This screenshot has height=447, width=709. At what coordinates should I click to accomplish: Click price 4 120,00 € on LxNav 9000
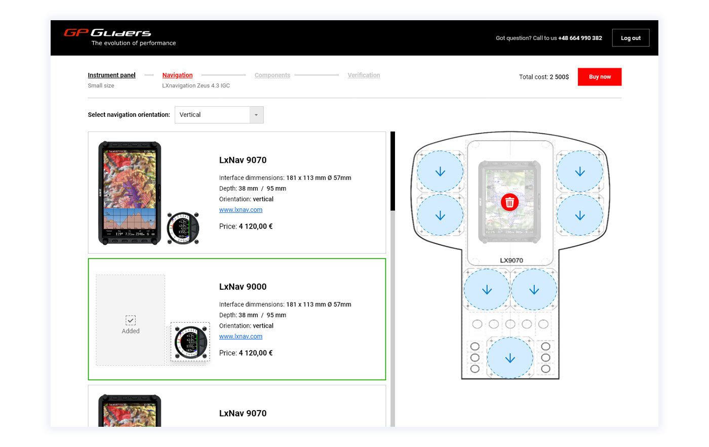(x=256, y=353)
